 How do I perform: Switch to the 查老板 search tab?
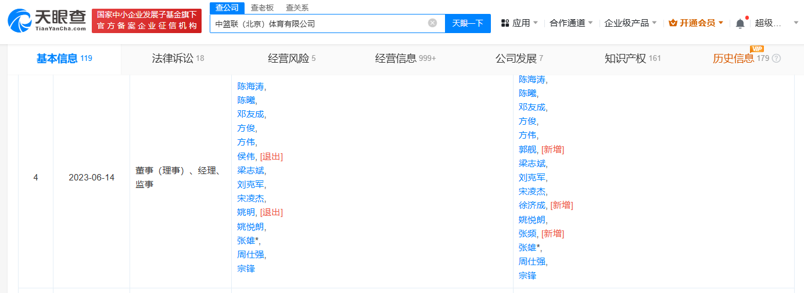click(x=262, y=8)
